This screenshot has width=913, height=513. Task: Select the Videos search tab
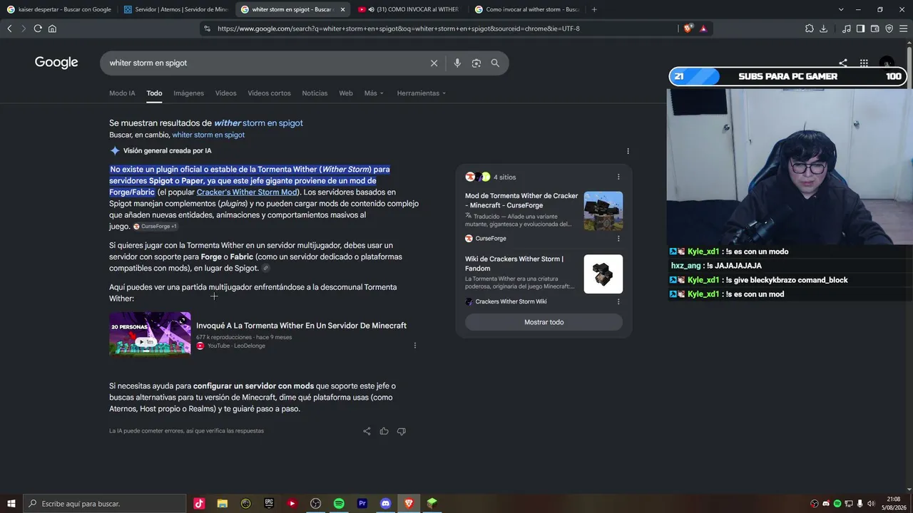[x=225, y=93]
